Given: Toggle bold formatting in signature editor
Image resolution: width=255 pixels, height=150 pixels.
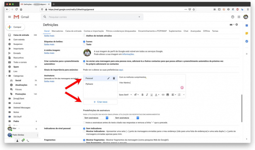Looking at the screenshot, I should tap(142, 95).
